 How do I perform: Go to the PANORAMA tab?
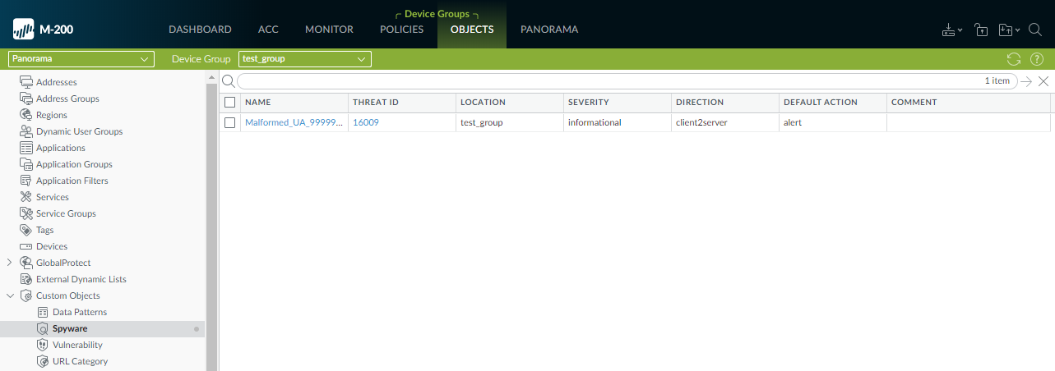pyautogui.click(x=549, y=30)
